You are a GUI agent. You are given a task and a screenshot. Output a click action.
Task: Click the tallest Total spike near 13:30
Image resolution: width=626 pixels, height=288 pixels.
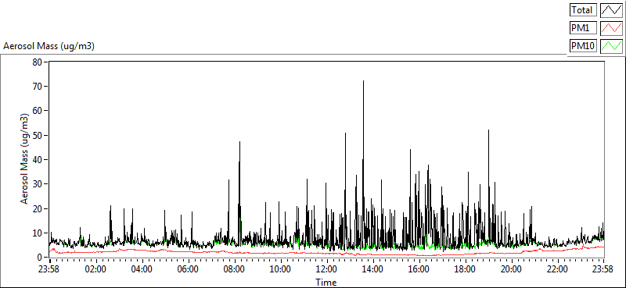pos(363,81)
